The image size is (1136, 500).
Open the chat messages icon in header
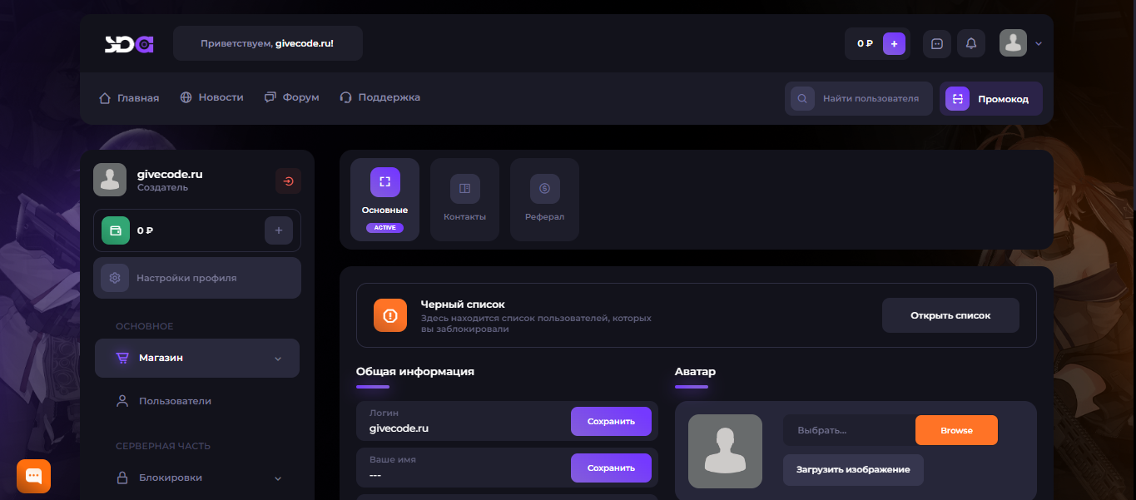[937, 43]
